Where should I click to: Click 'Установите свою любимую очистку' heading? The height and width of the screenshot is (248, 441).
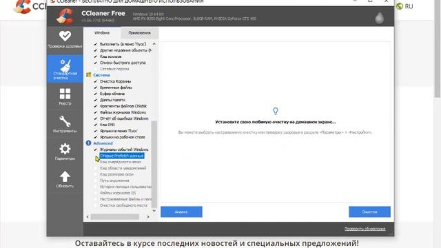point(276,122)
